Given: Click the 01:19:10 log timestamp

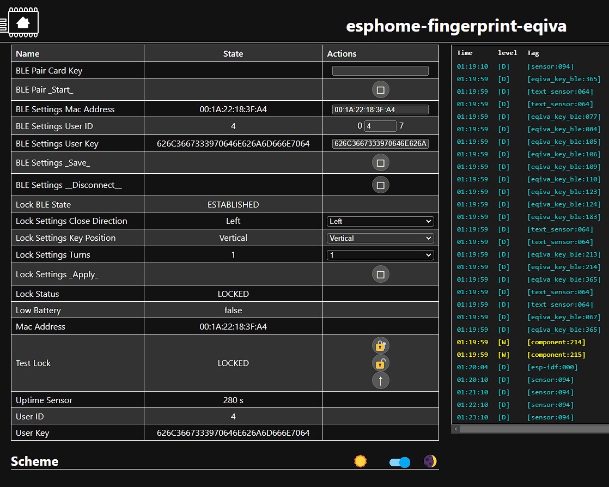Looking at the screenshot, I should 472,66.
